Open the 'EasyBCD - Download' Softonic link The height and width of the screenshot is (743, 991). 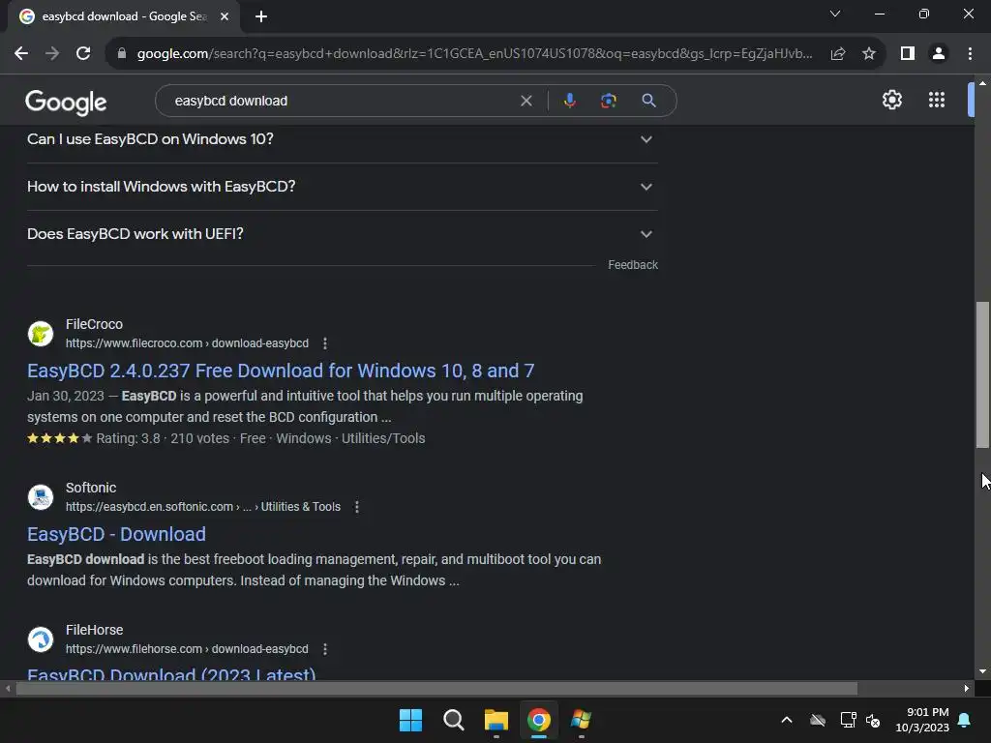point(116,534)
